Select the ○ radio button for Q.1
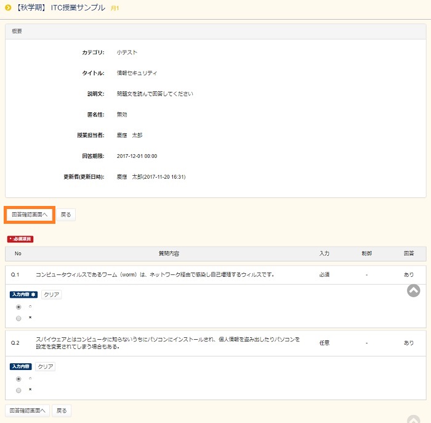This screenshot has height=423, width=431. 19,306
